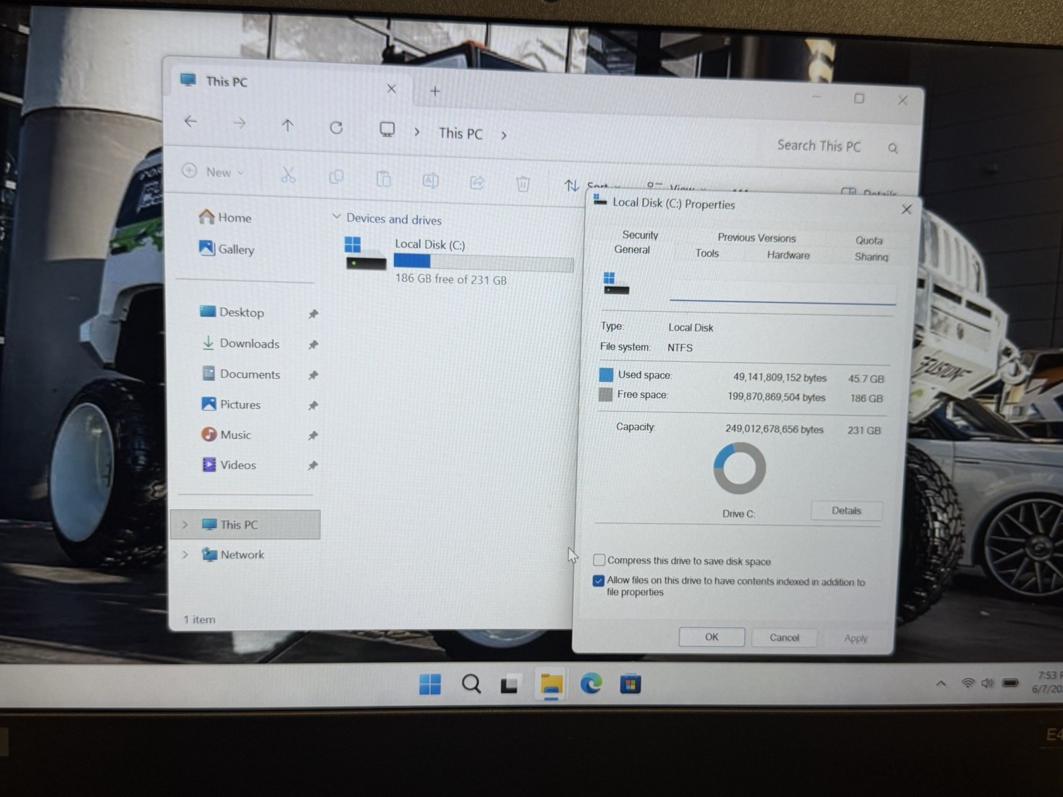Go back in File Explorer
Viewport: 1063px width, 797px height.
coord(191,122)
